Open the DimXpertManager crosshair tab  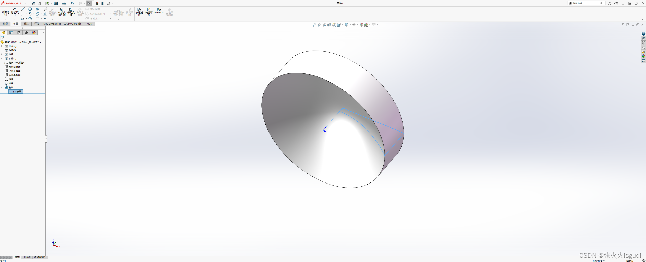pyautogui.click(x=26, y=33)
